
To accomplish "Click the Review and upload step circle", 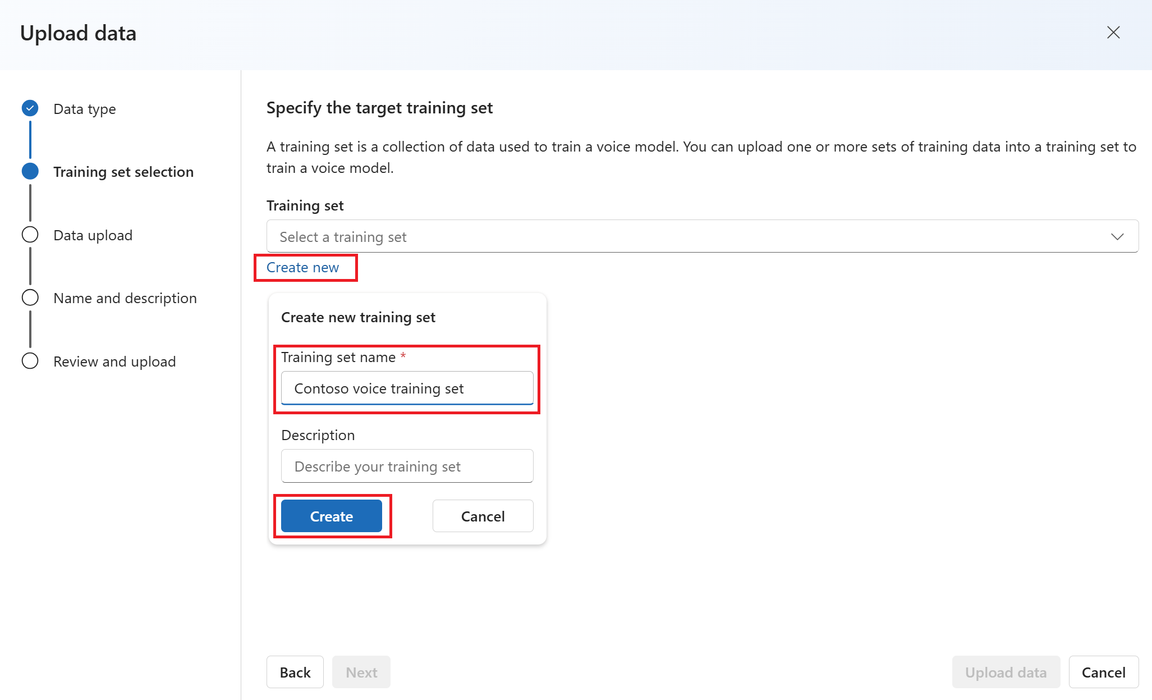I will pyautogui.click(x=30, y=361).
